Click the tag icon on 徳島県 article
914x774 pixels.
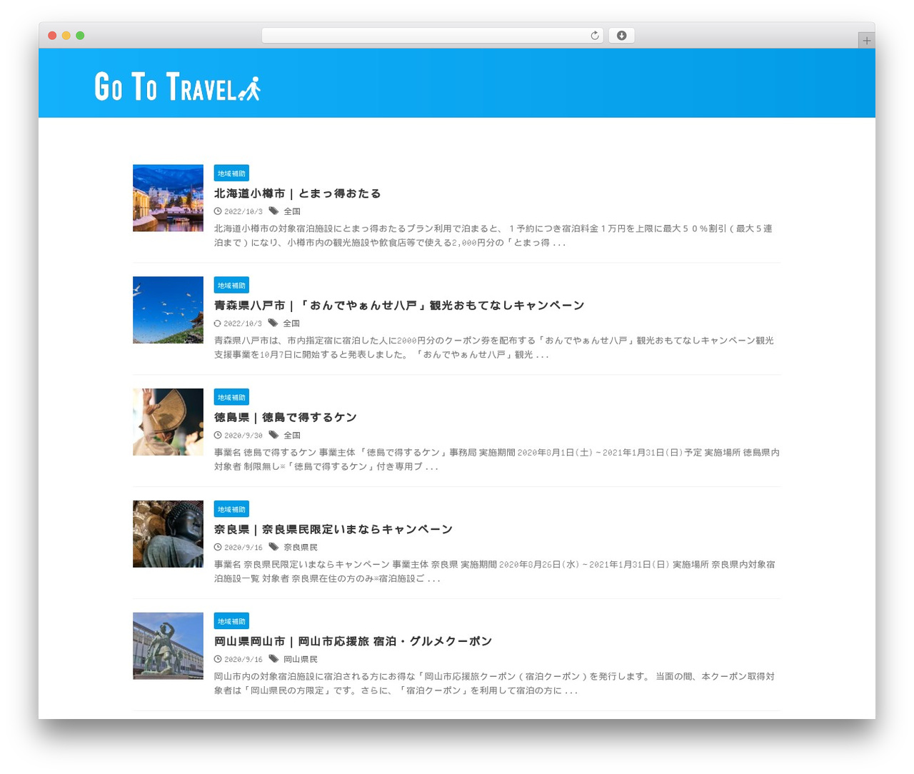click(273, 436)
